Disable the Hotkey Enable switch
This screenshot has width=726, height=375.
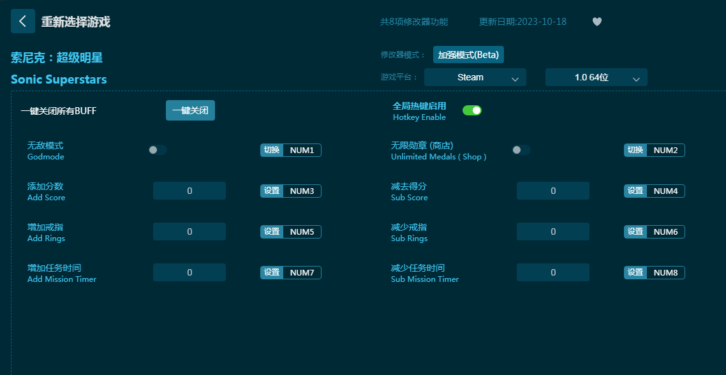click(472, 110)
